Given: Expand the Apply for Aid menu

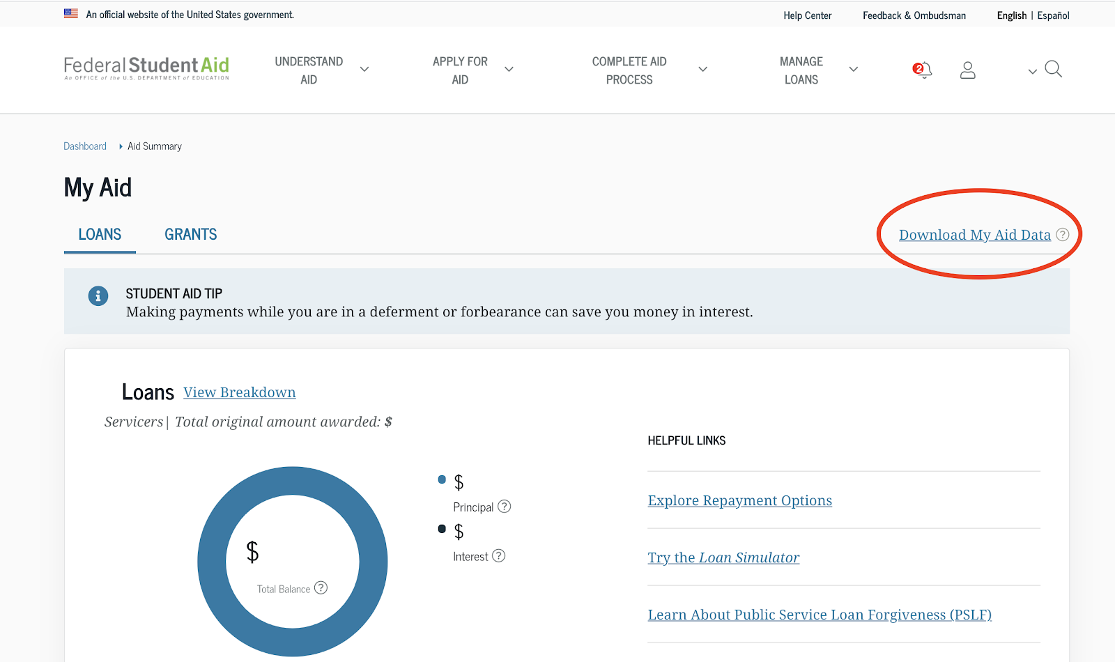Looking at the screenshot, I should click(472, 70).
